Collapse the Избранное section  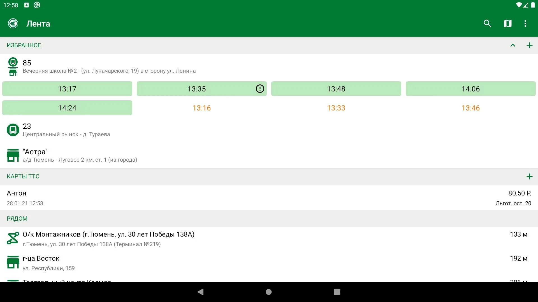(513, 45)
